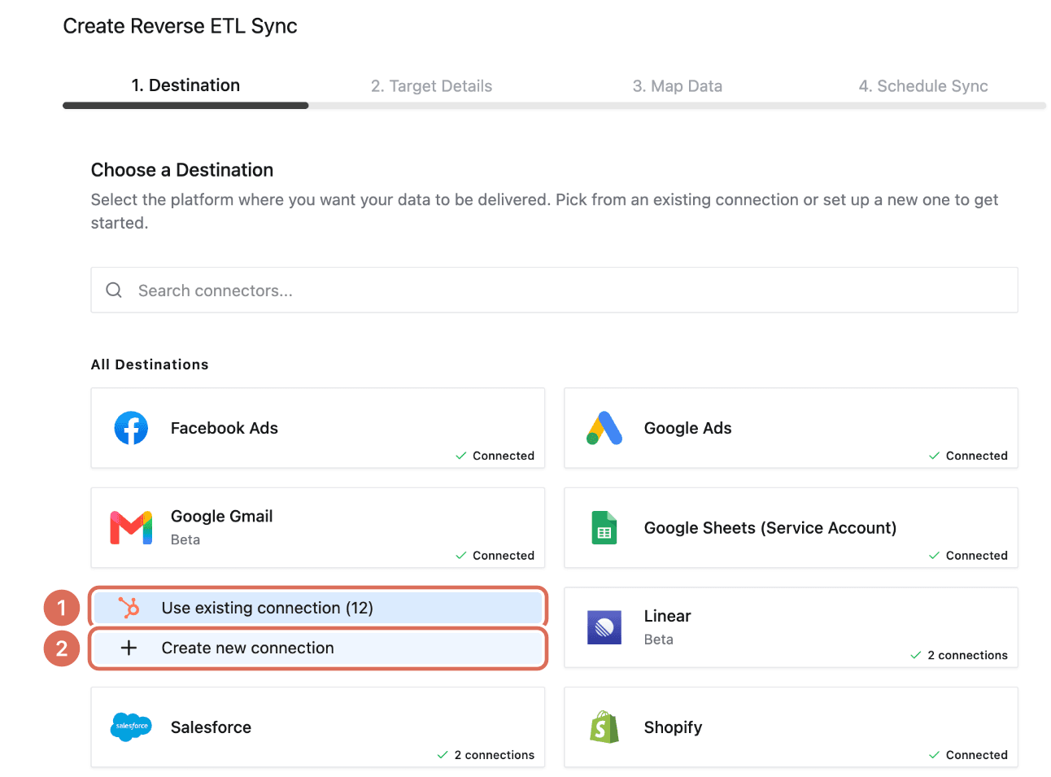Click the Google Sheets logo icon
Image resolution: width=1051 pixels, height=777 pixels.
(604, 528)
